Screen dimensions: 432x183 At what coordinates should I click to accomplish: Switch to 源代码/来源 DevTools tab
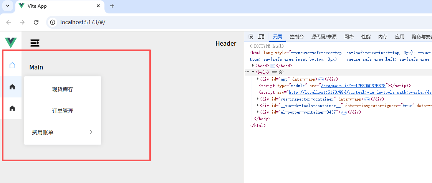pos(324,36)
